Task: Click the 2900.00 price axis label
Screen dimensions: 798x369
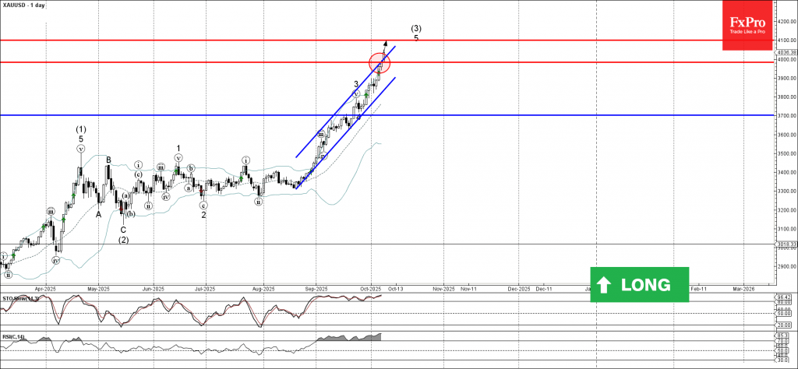Action: coord(786,266)
